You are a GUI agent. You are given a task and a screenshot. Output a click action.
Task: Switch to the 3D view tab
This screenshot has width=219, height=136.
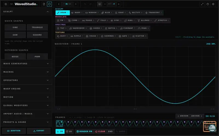point(69,131)
